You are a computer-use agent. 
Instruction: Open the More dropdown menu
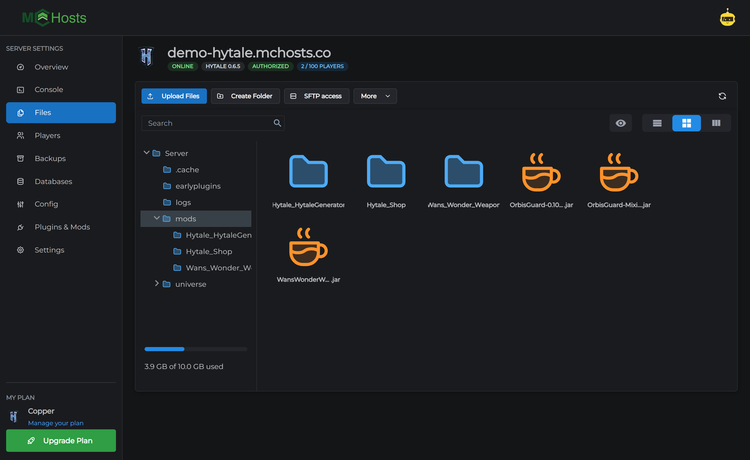(x=375, y=96)
